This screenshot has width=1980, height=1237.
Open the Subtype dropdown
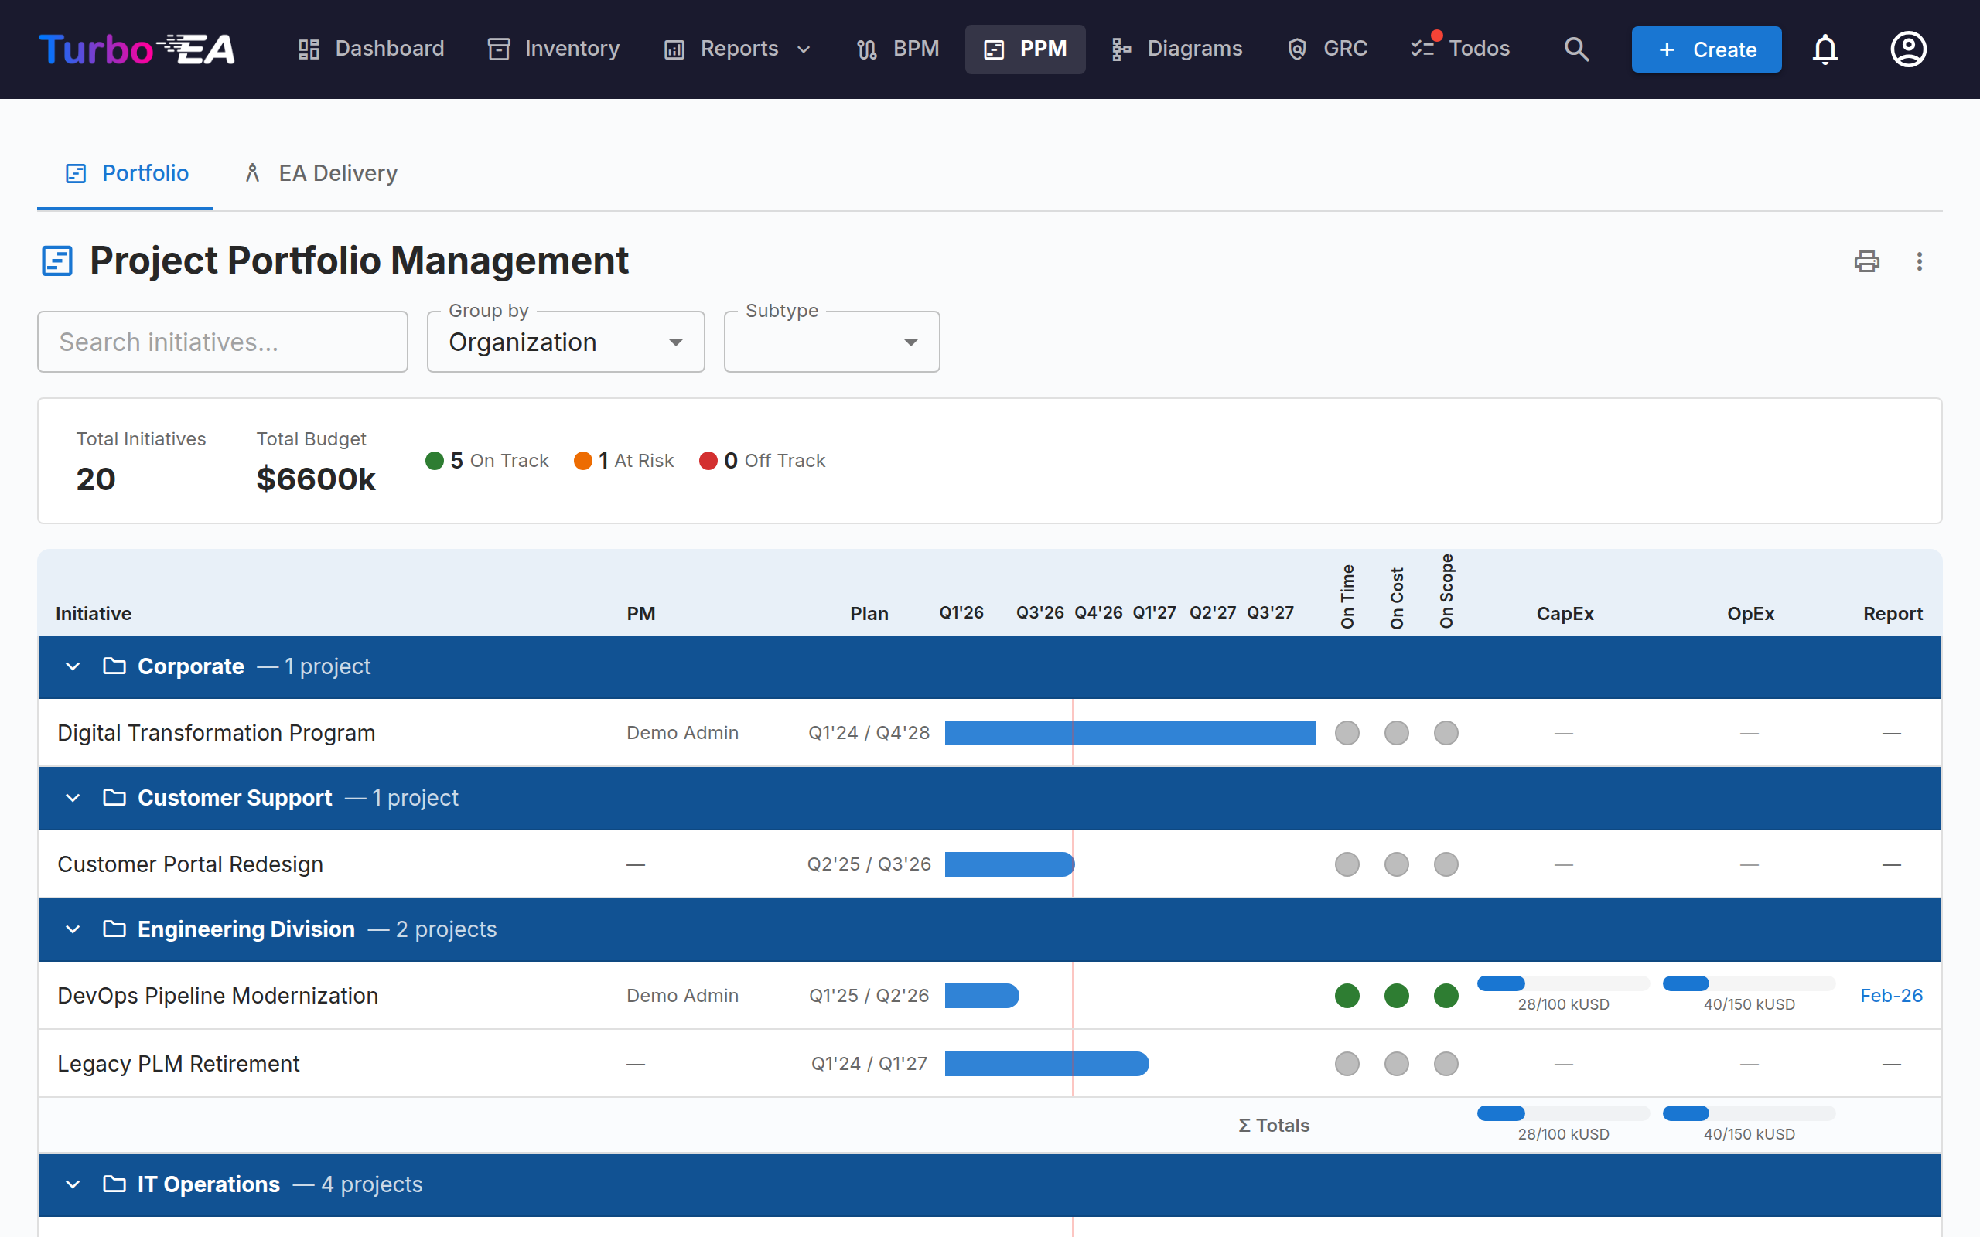[x=831, y=342]
